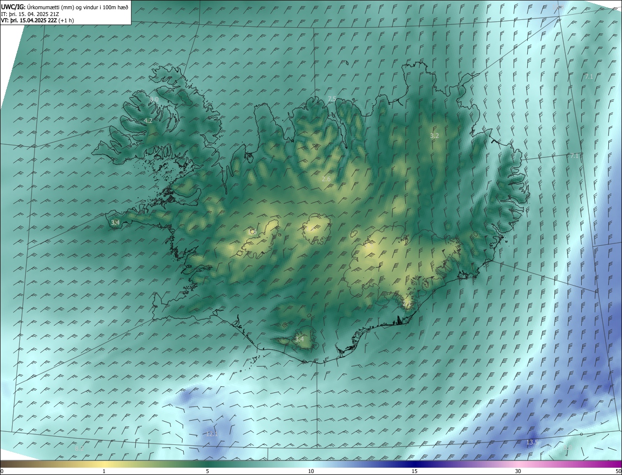Click the 2.6 value in central north
Screen dimensions: 622x475
coord(326,179)
